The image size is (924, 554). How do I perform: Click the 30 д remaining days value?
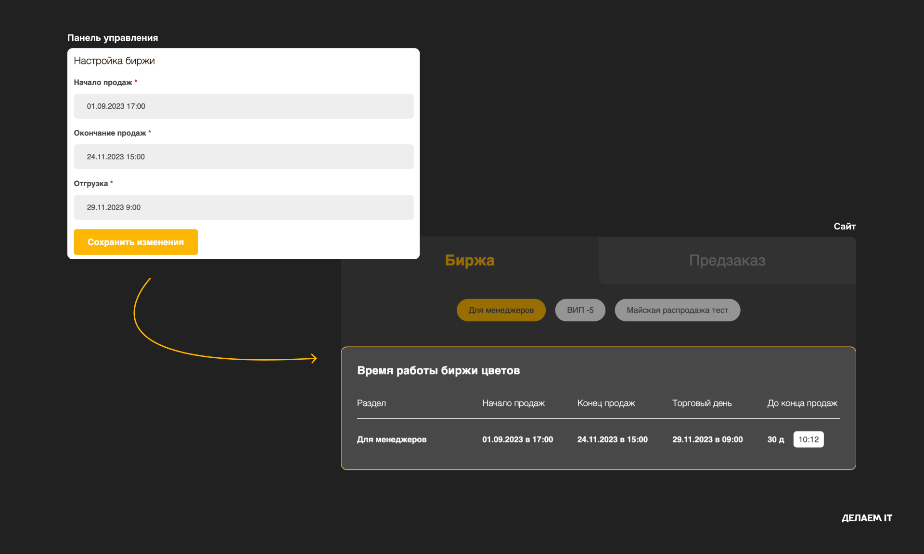point(775,440)
